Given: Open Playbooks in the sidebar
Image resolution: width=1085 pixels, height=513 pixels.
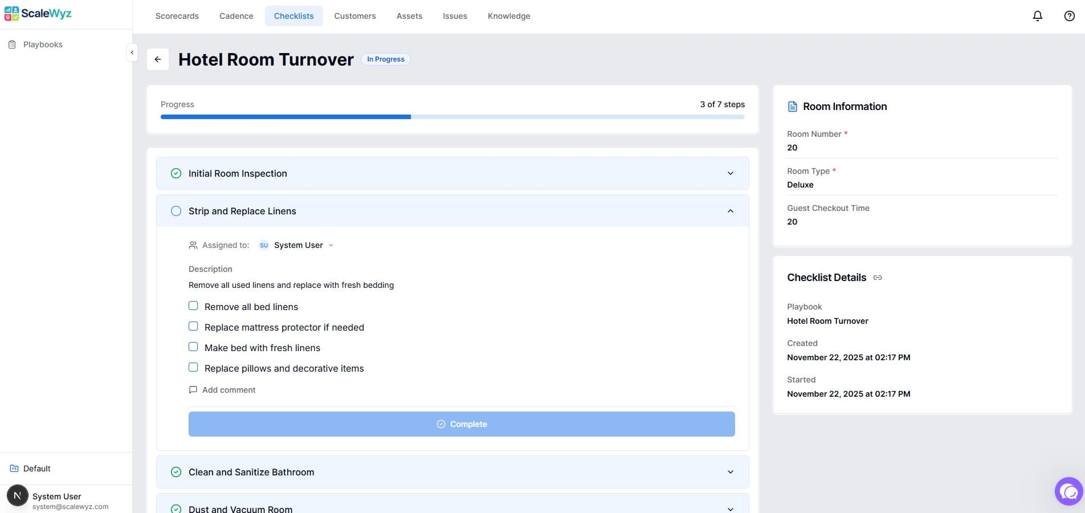Looking at the screenshot, I should 42,44.
